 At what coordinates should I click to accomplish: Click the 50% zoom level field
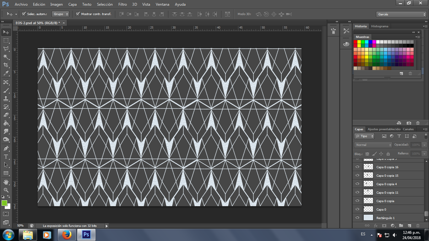click(x=21, y=226)
